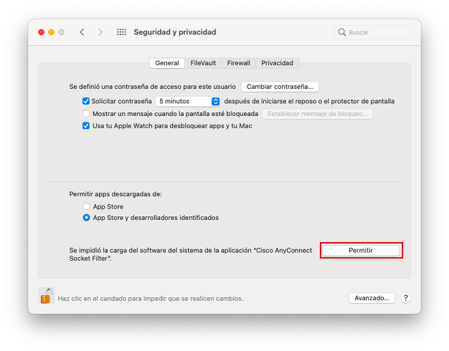The height and width of the screenshot is (351, 449).
Task: Choose App Store y desarrolladores identificados
Action: [x=87, y=218]
